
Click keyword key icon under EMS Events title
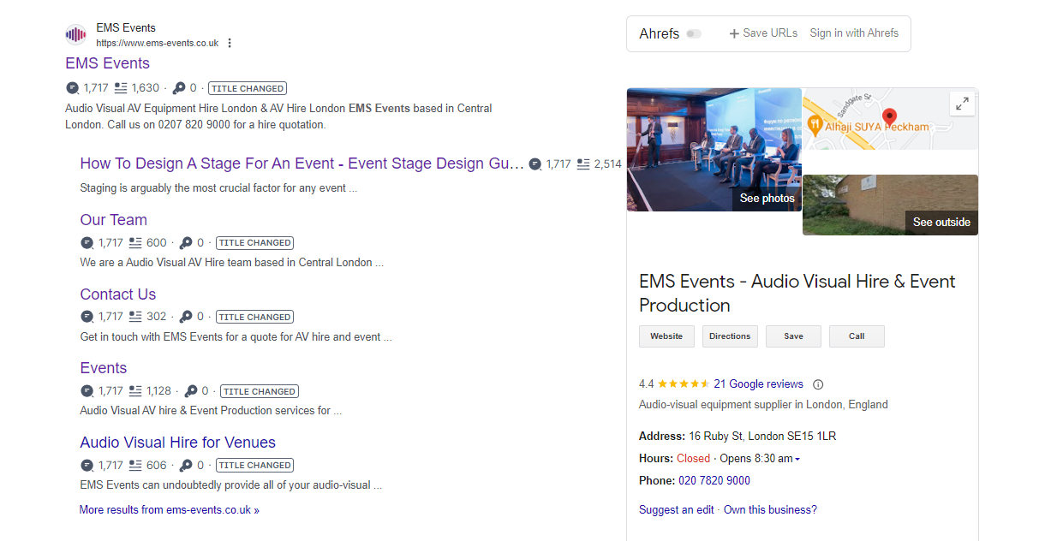(x=179, y=88)
